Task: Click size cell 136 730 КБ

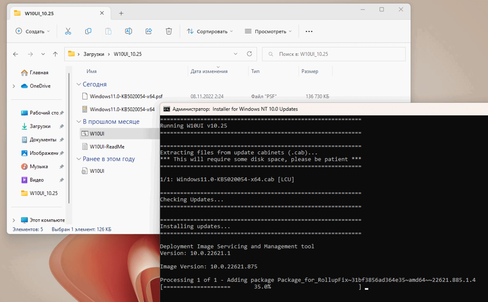Action: coord(317,96)
